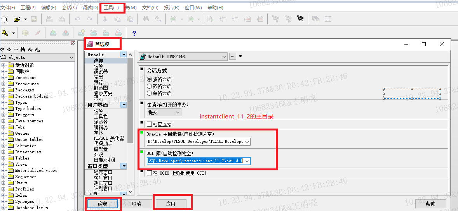Click scroll-up arrow of preferences list scrollbar

[x=131, y=55]
